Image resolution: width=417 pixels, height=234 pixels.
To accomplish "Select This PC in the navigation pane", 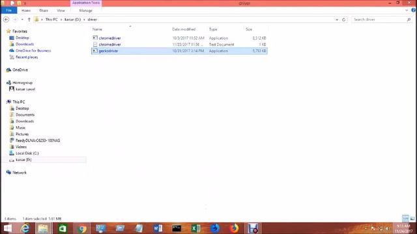I will 19,102.
